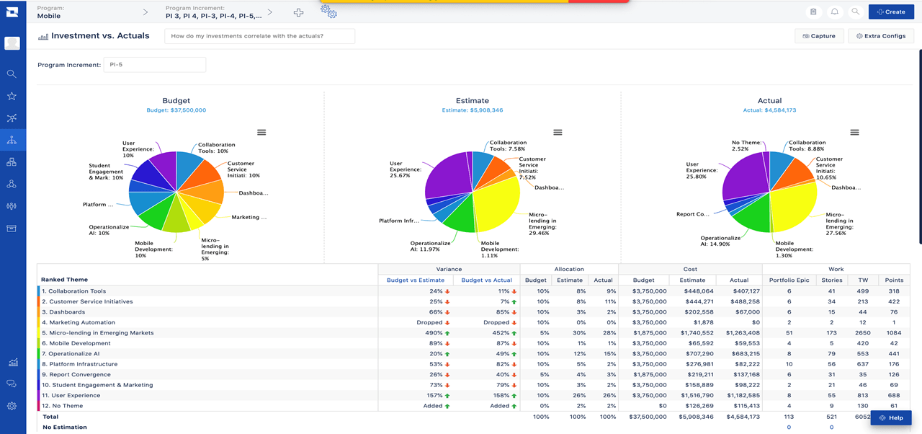
Task: Open the star favorites sidebar icon
Action: click(12, 96)
